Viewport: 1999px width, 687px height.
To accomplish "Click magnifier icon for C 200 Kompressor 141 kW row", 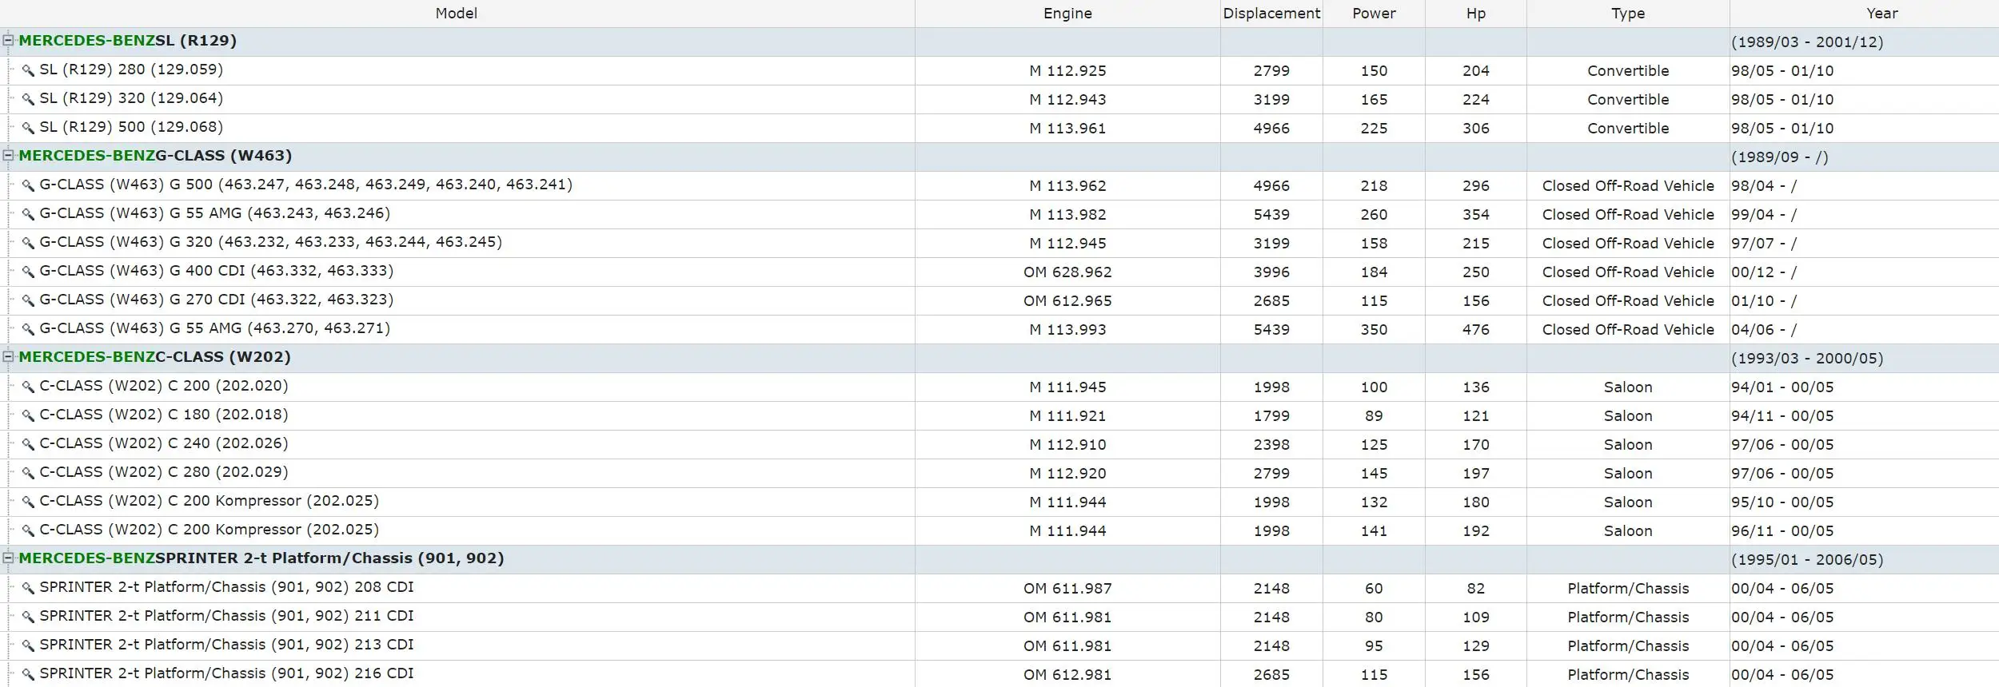I will [28, 530].
